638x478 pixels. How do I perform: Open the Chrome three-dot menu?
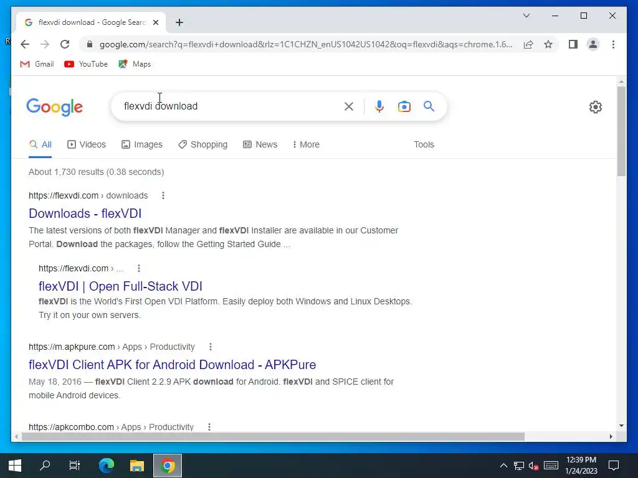613,44
